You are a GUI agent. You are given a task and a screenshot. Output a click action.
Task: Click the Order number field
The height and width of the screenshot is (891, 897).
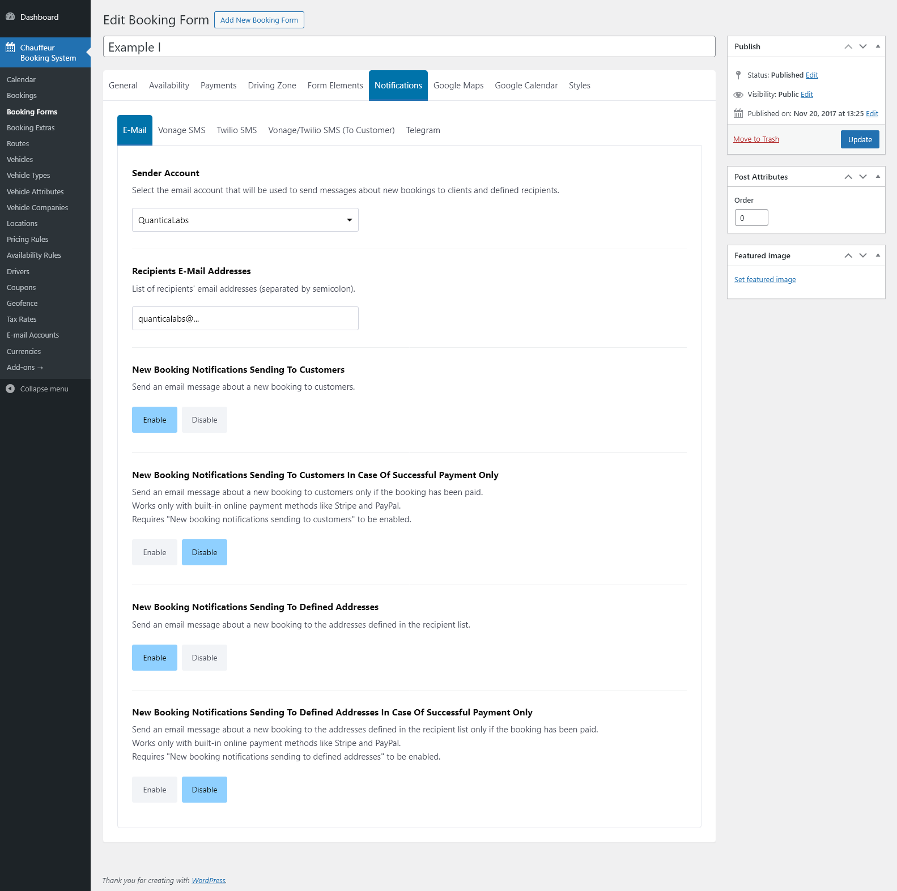751,218
